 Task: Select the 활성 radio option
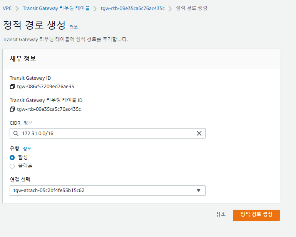(12, 157)
